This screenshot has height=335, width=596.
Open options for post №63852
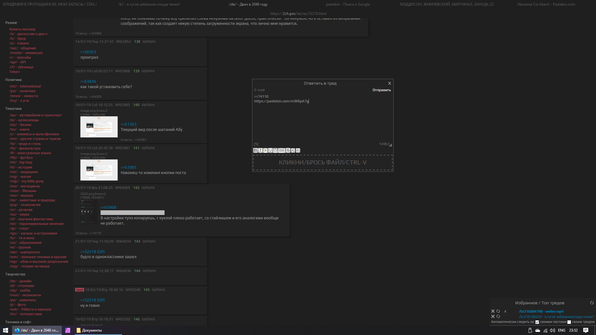click(149, 41)
